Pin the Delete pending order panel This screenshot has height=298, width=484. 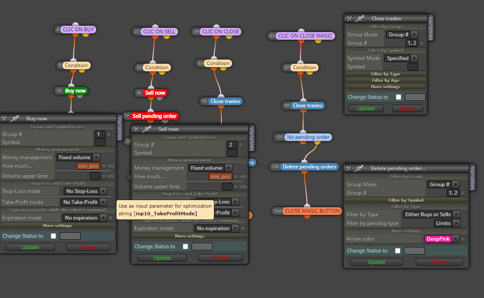359,168
